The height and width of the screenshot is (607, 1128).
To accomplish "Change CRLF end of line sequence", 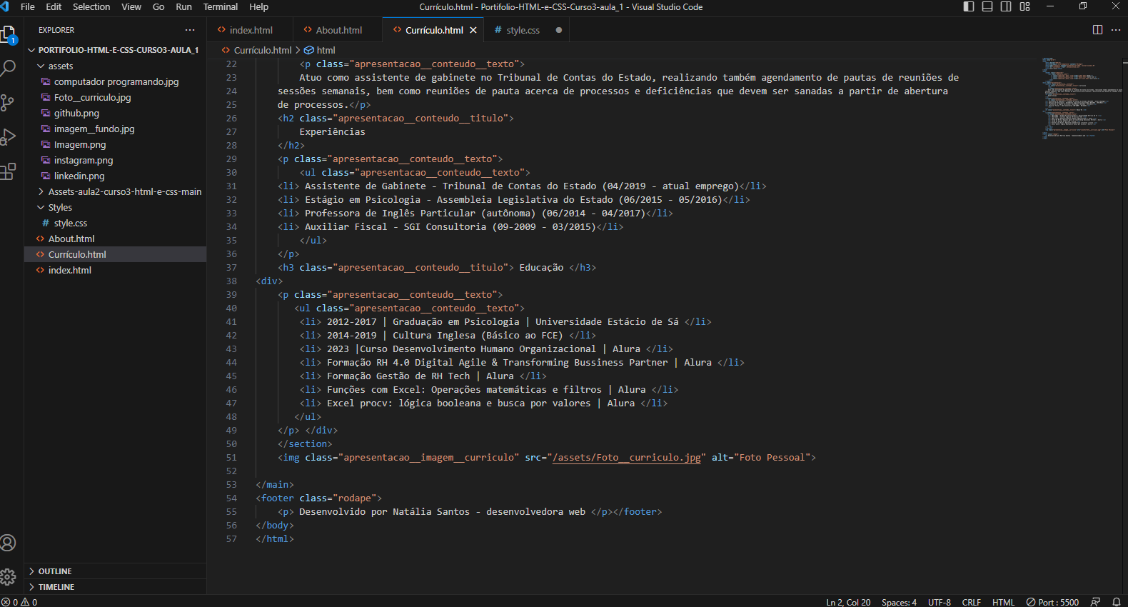I will [x=971, y=602].
